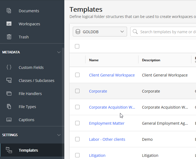Collapse the SETTINGS section chevron
Screen dimensions: 196x159
coord(59,135)
